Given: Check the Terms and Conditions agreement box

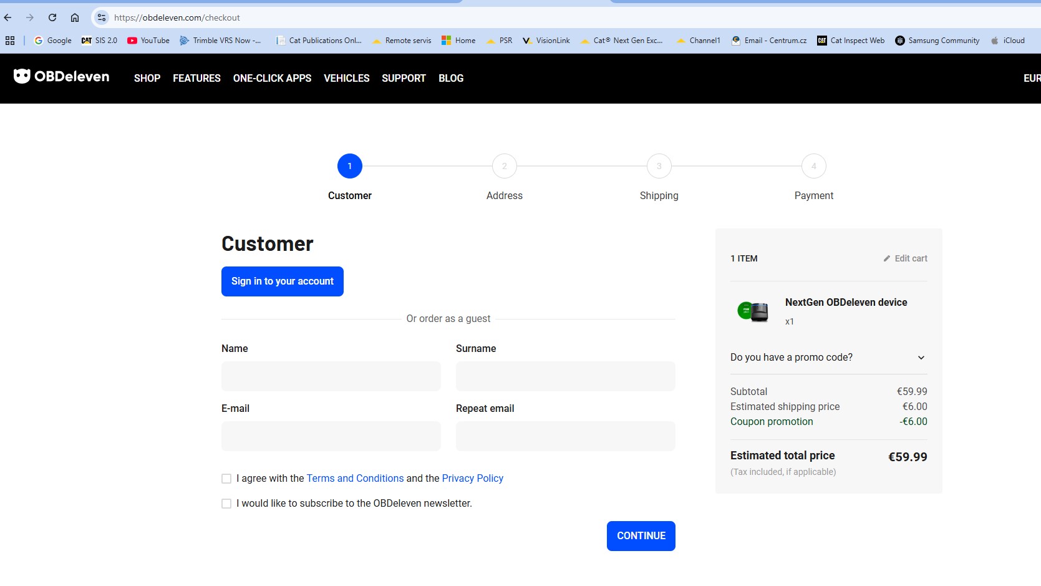Looking at the screenshot, I should (226, 479).
